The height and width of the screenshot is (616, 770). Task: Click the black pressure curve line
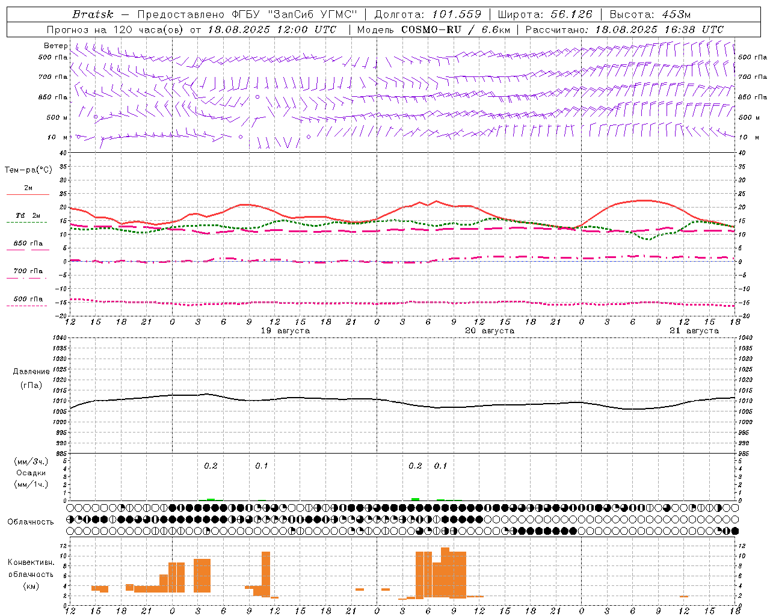402,402
